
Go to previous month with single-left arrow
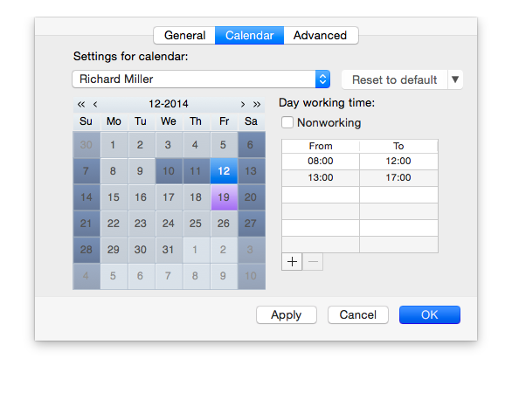click(x=95, y=105)
